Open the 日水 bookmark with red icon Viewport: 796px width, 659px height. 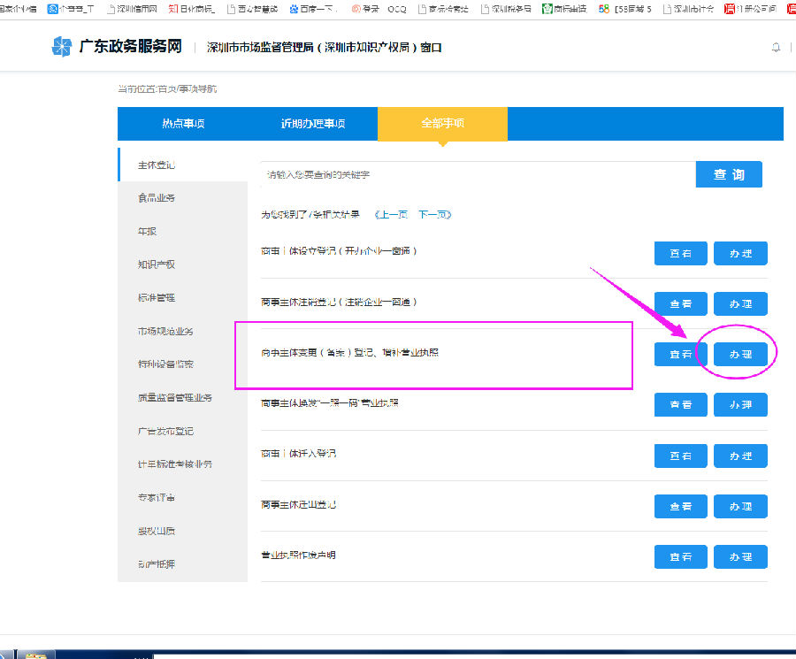[191, 9]
